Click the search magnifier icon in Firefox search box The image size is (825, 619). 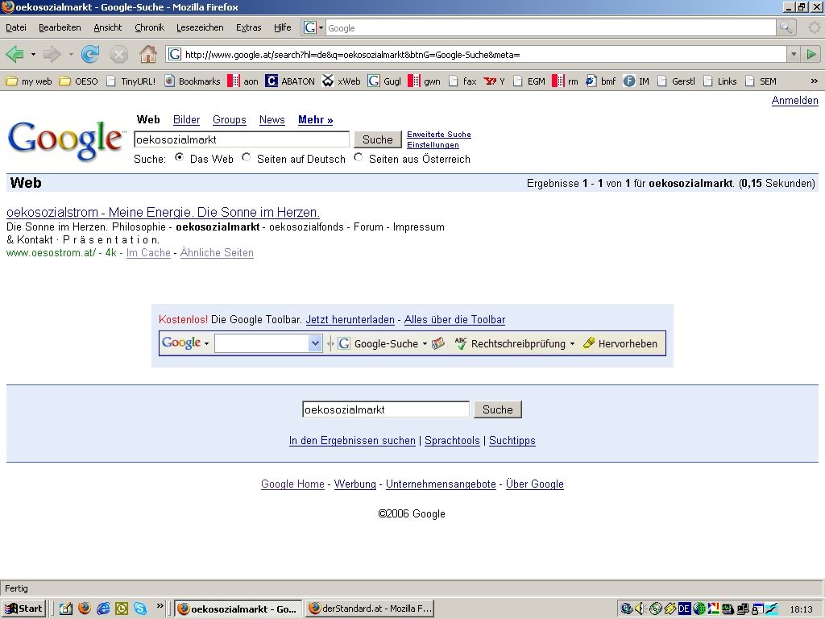[x=786, y=27]
